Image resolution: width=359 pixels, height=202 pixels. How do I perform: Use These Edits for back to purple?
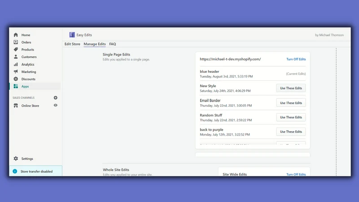[x=291, y=132]
